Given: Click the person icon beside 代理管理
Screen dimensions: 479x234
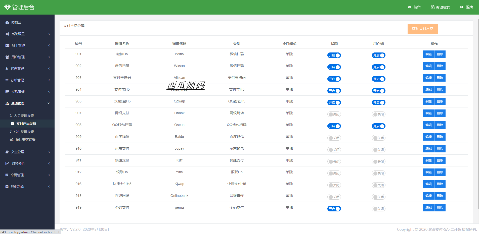Looking at the screenshot, I should (7, 69).
